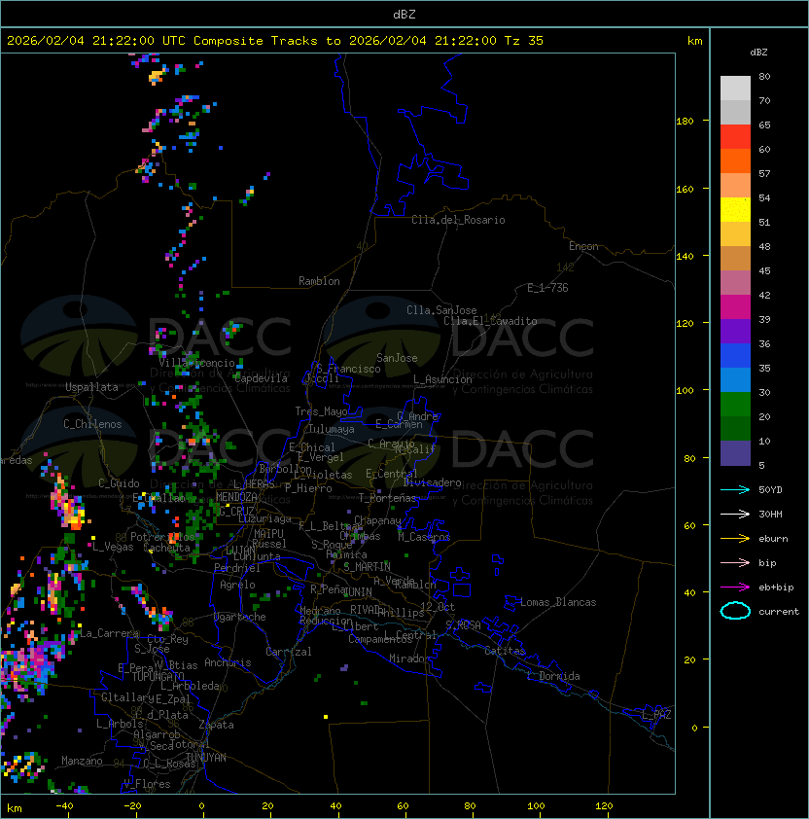Click the 'dBZ' legend heading
Image resolution: width=809 pixels, height=819 pixels.
click(758, 53)
